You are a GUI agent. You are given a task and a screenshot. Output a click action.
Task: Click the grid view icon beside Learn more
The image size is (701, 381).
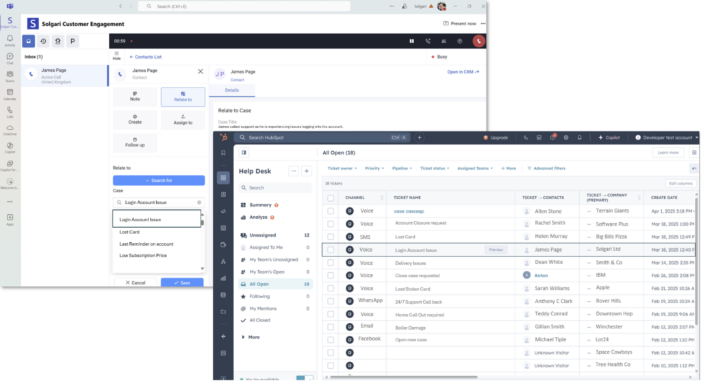coord(694,153)
